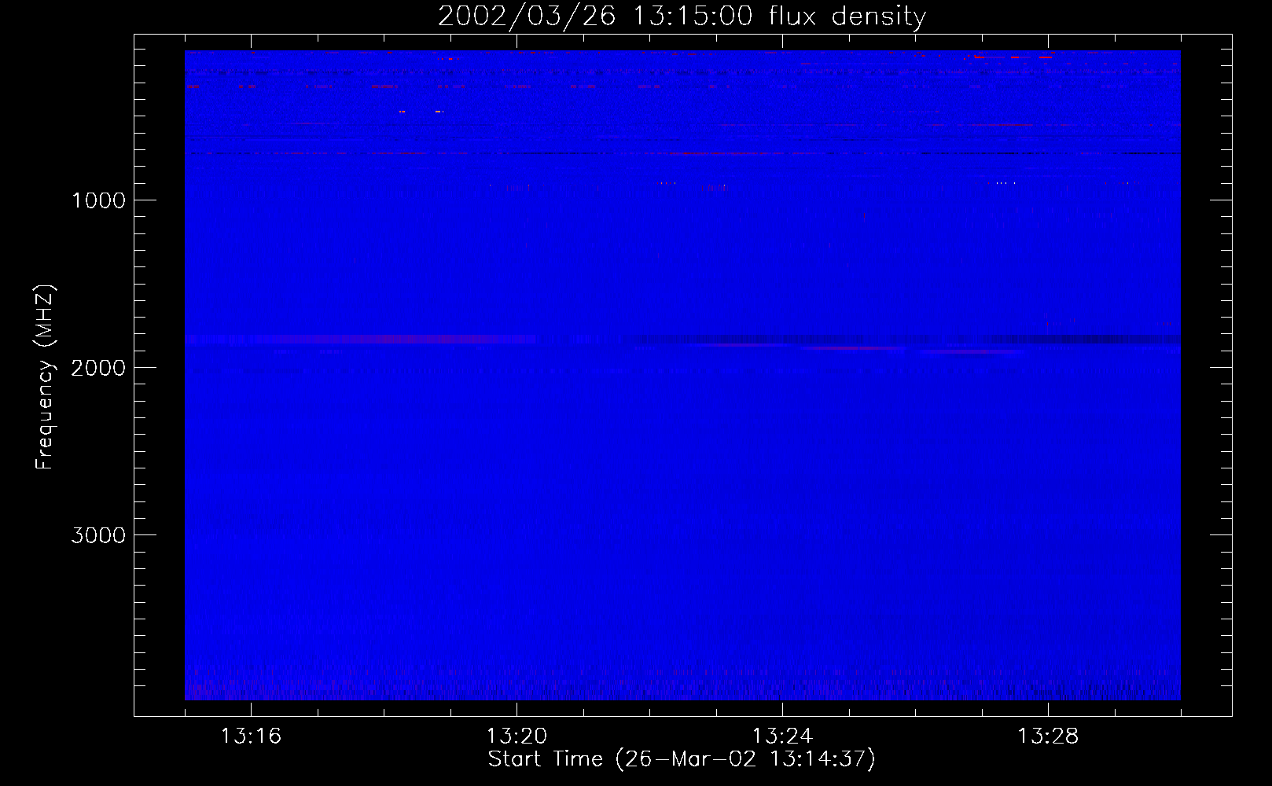This screenshot has width=1272, height=786.
Task: Click the plot title '2002/03/26 13:15:00 flux density'
Action: pyautogui.click(x=682, y=17)
